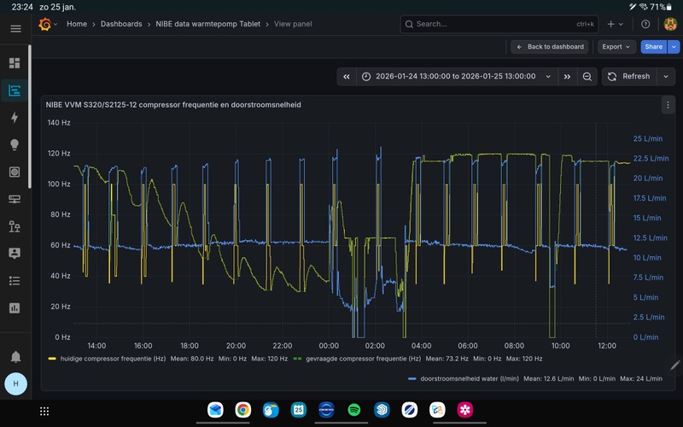Viewport: 683px width, 427px height.
Task: Open the bar chart history sidebar icon
Action: [15, 308]
